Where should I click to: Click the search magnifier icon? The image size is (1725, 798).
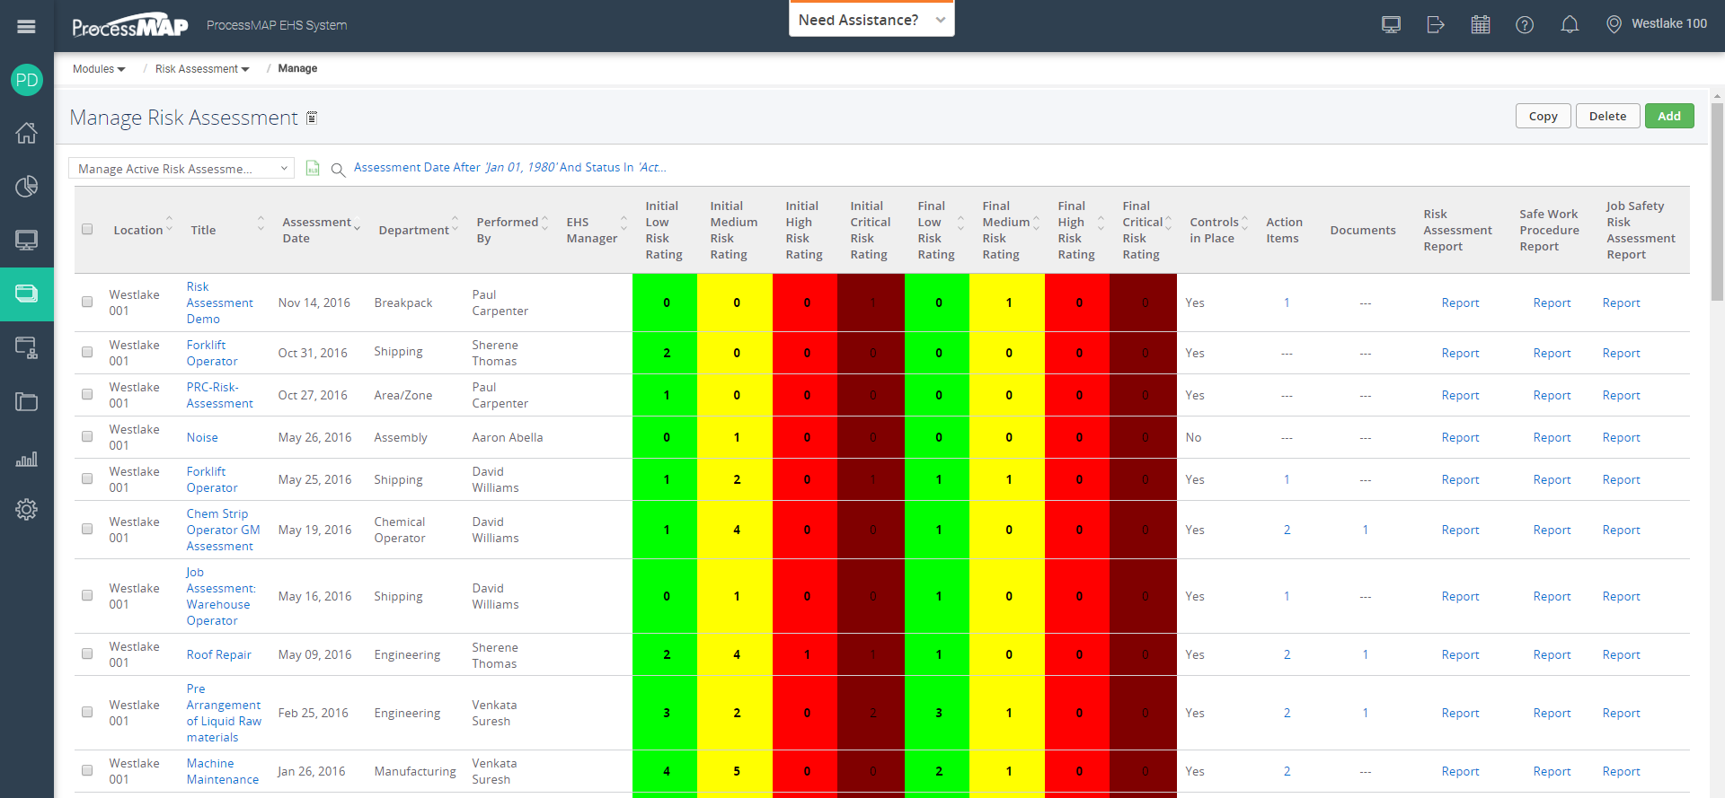coord(338,170)
